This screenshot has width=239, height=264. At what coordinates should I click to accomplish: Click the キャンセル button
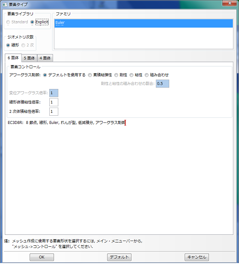(x=197, y=257)
